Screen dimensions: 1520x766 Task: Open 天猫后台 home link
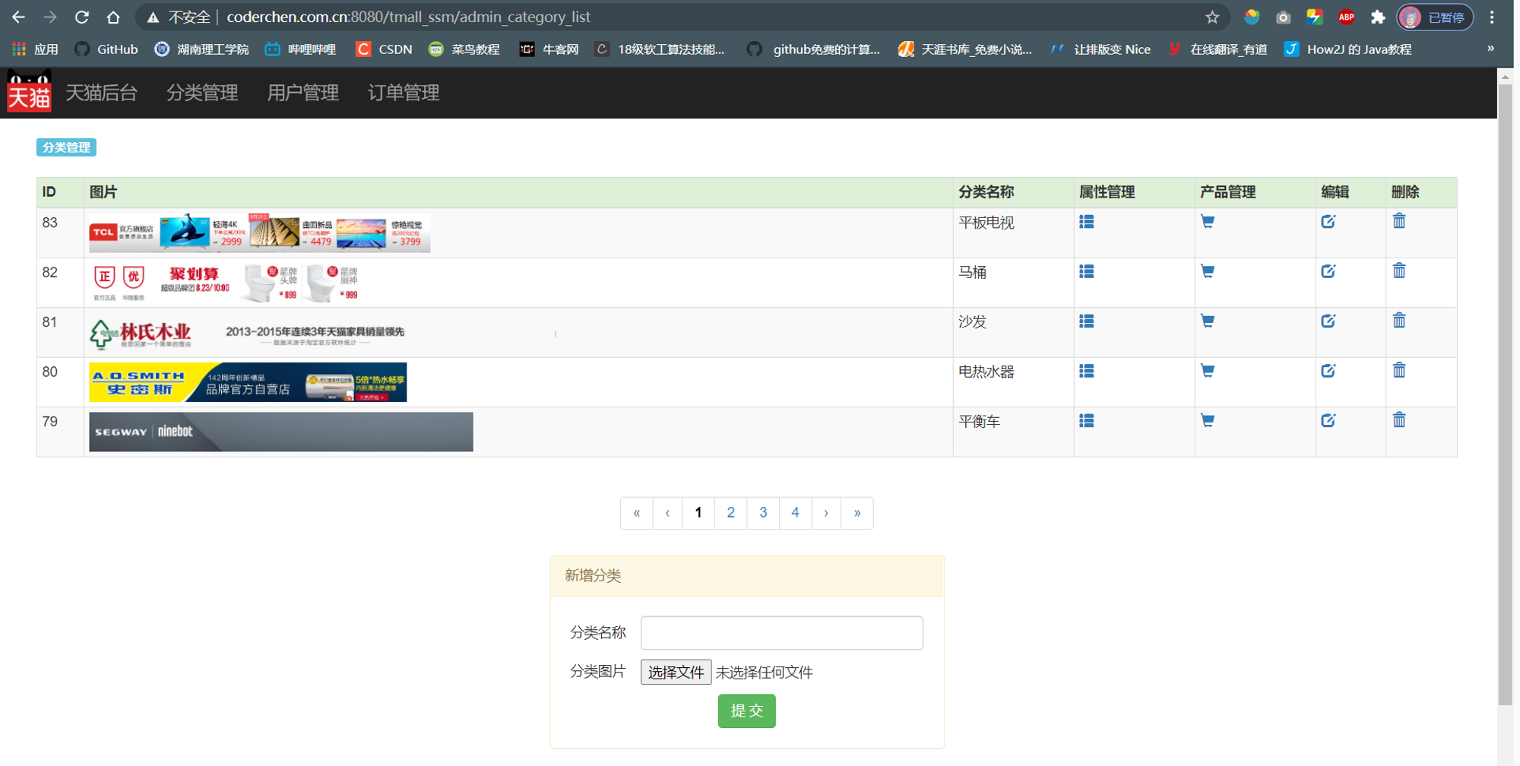click(x=101, y=93)
